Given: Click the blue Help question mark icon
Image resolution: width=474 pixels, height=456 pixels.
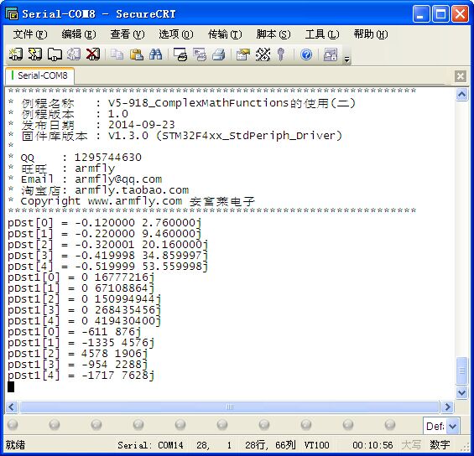Looking at the screenshot, I should coord(306,54).
